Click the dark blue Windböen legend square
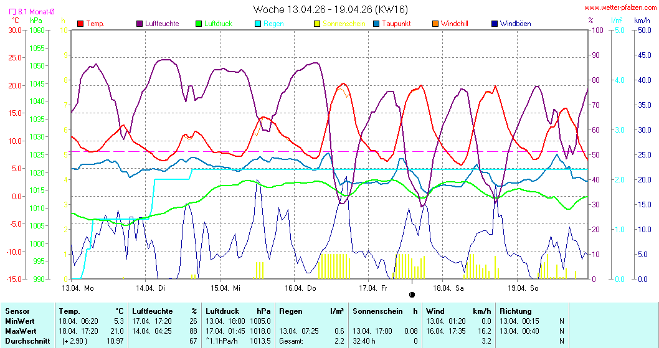Image resolution: width=659 pixels, height=348 pixels. pos(495,24)
